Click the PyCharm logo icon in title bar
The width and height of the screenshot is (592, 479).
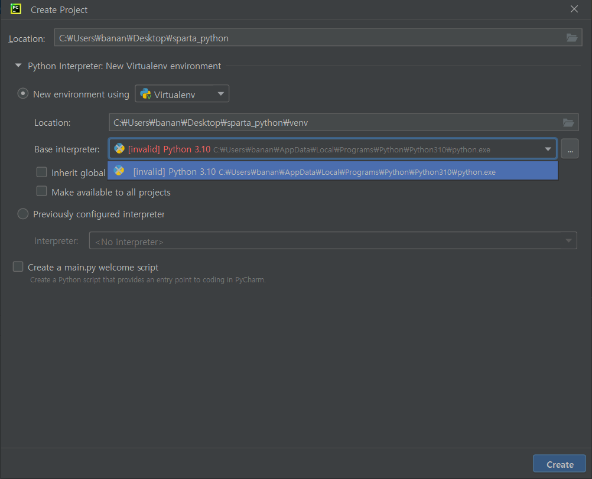pyautogui.click(x=16, y=9)
